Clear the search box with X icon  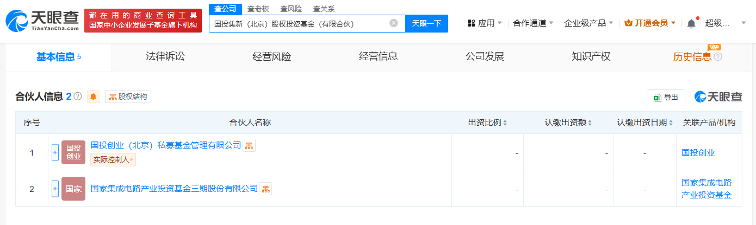point(394,23)
